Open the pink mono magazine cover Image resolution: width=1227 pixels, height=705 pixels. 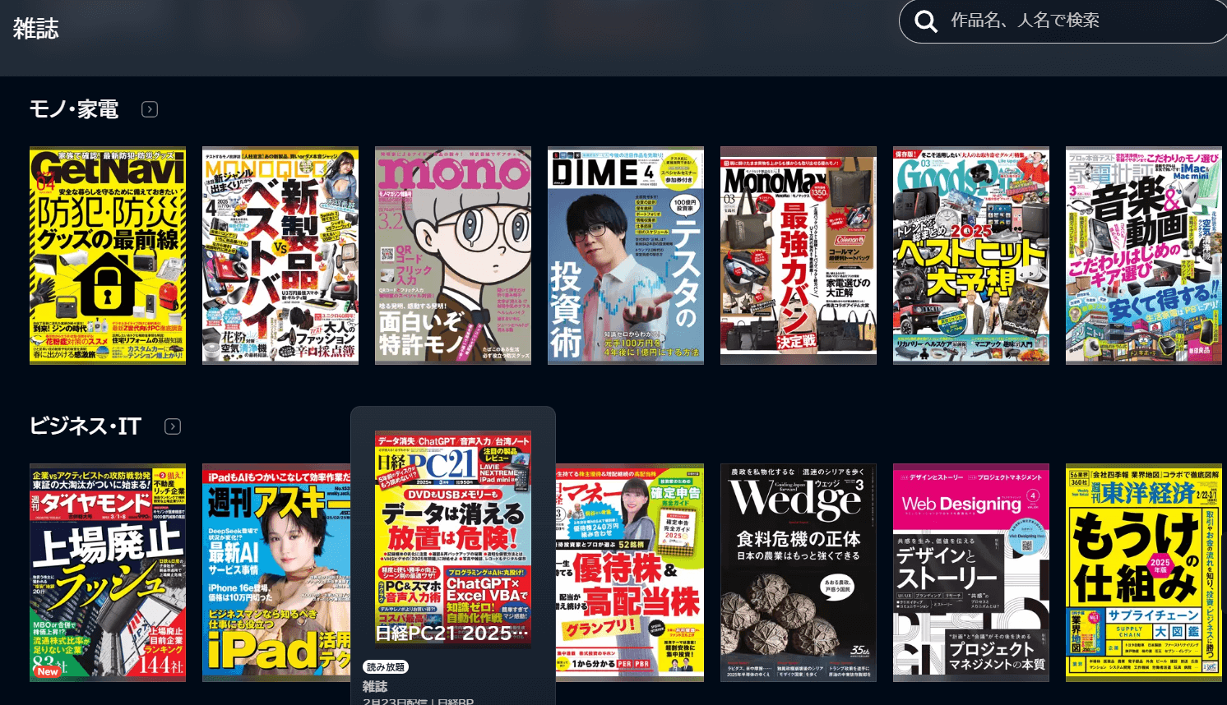pos(453,256)
